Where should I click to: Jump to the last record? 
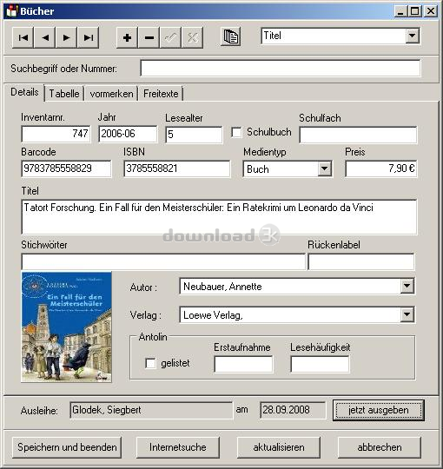coord(89,37)
